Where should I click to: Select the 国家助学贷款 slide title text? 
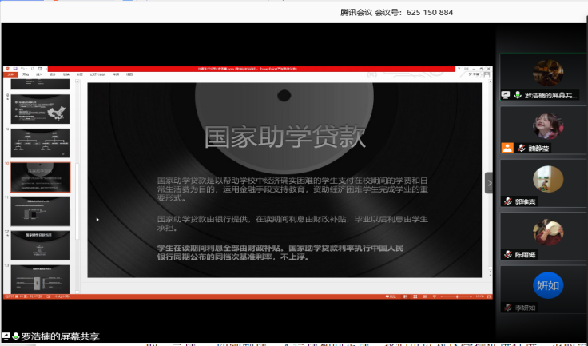(x=284, y=137)
